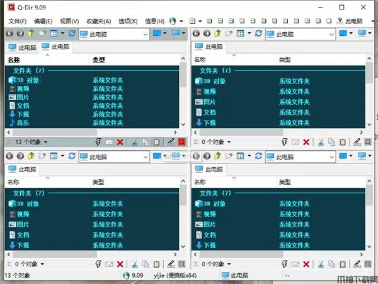
Task: Click 此电脑 button in main toolbar
Action: click(x=350, y=21)
